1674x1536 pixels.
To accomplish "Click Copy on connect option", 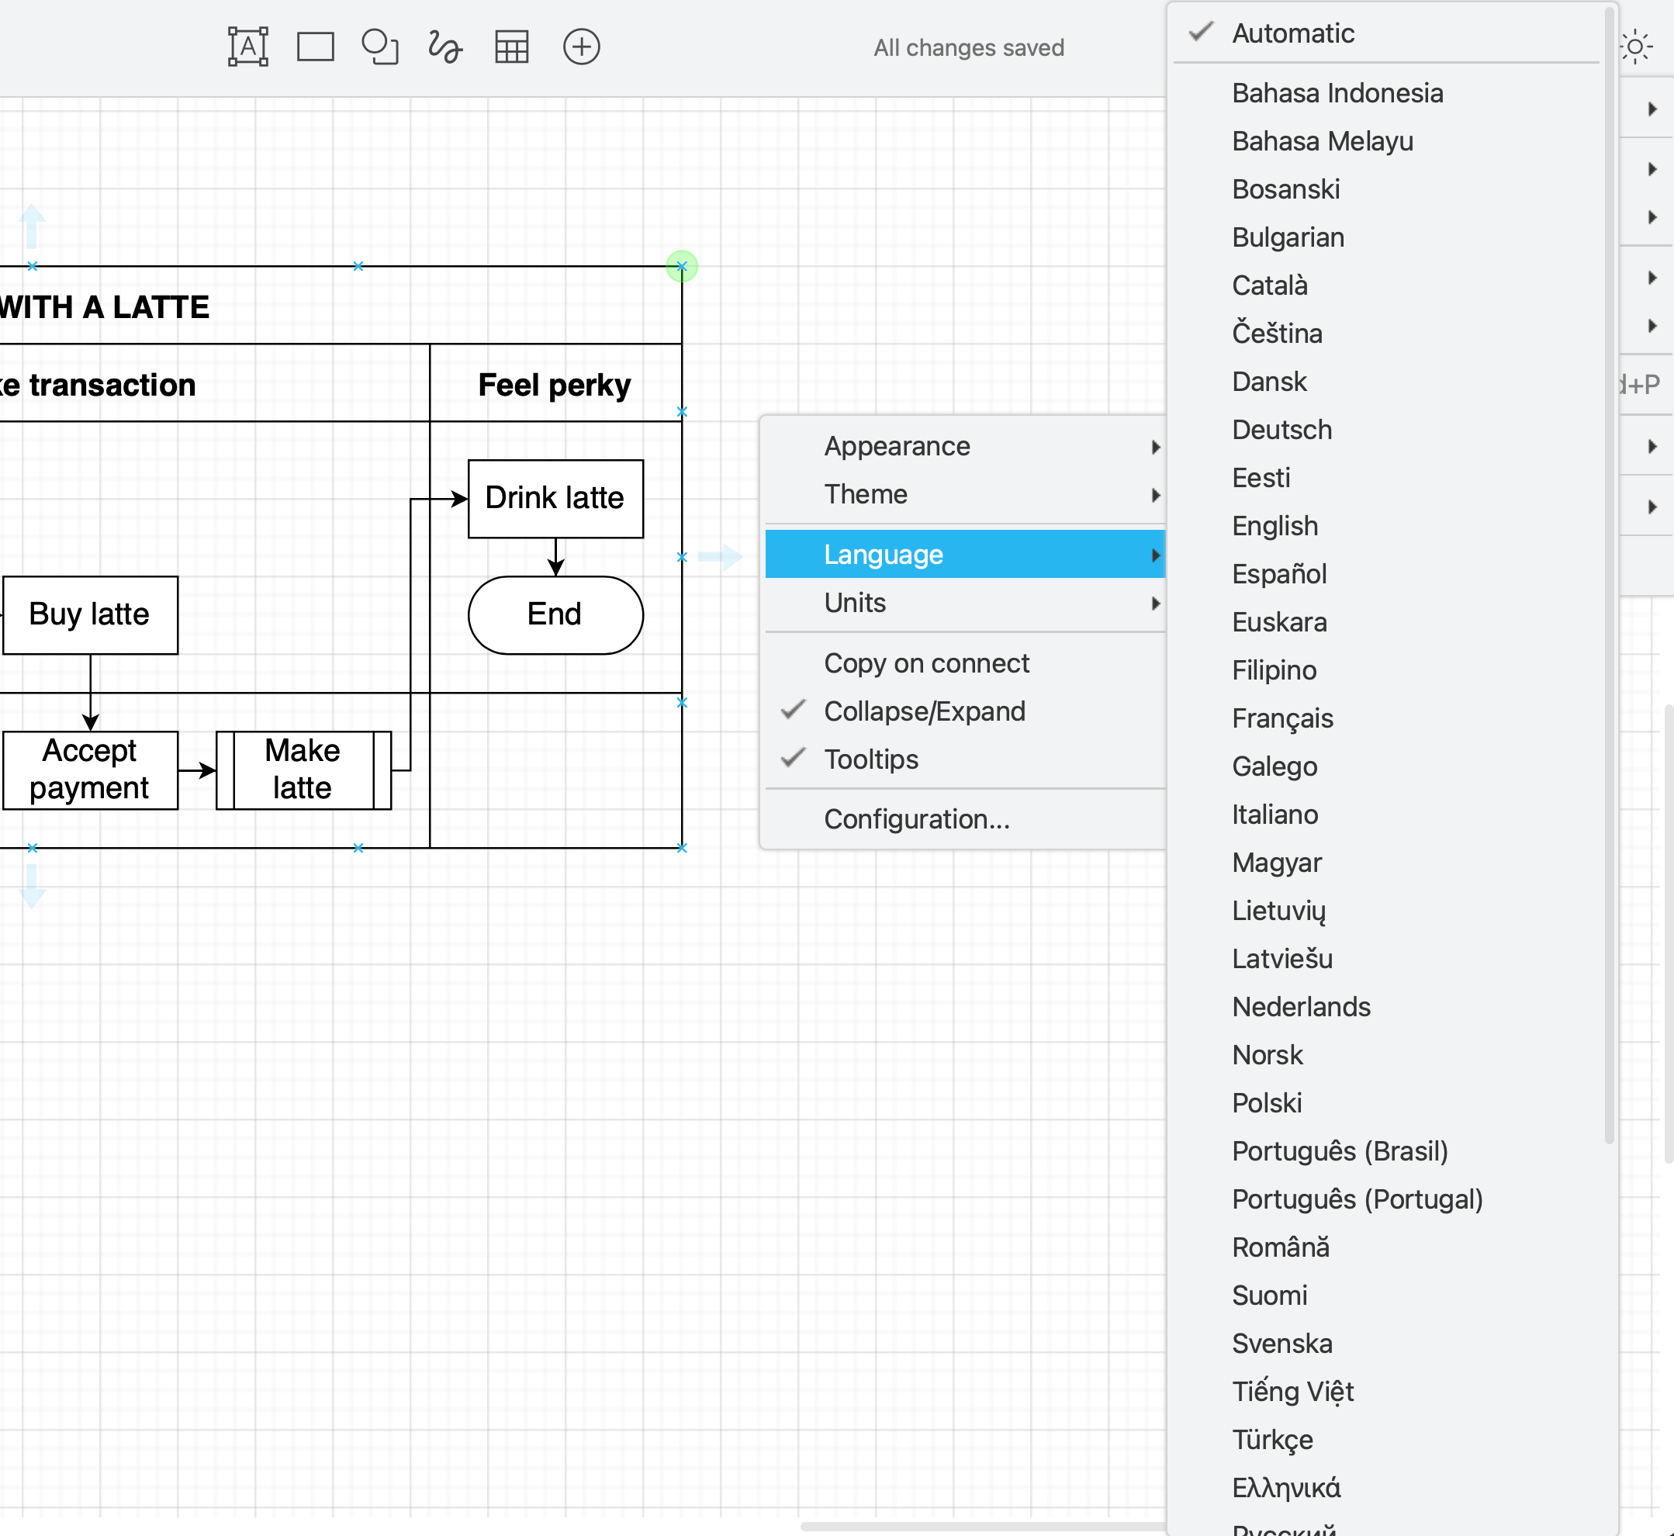I will tap(926, 663).
